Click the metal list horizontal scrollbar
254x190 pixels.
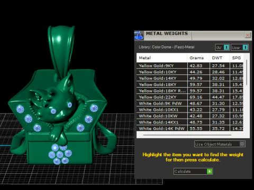[x=187, y=135]
